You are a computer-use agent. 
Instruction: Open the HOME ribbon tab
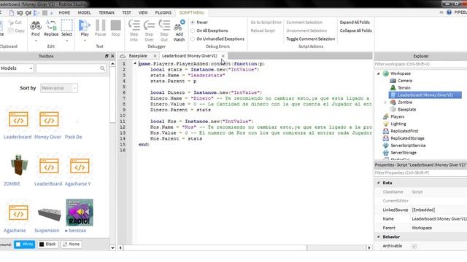pyautogui.click(x=64, y=12)
